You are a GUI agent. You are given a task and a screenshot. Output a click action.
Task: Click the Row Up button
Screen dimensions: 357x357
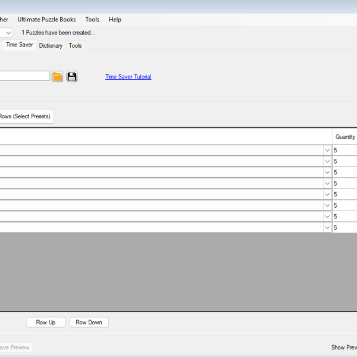pos(46,322)
